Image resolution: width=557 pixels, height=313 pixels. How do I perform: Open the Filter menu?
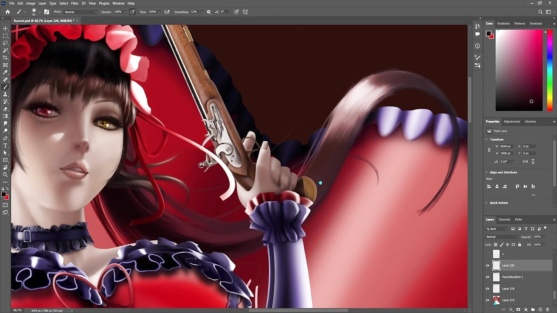click(74, 3)
